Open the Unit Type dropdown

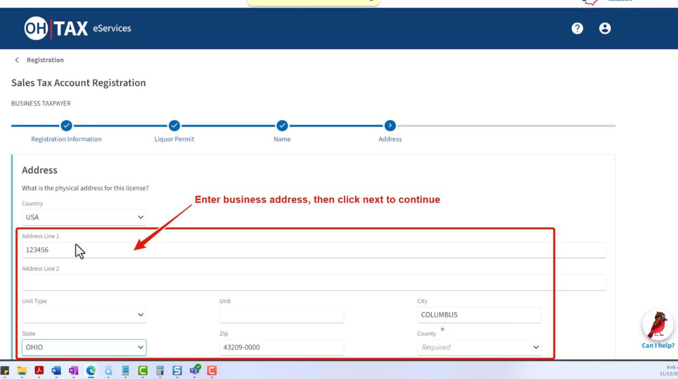(x=84, y=315)
